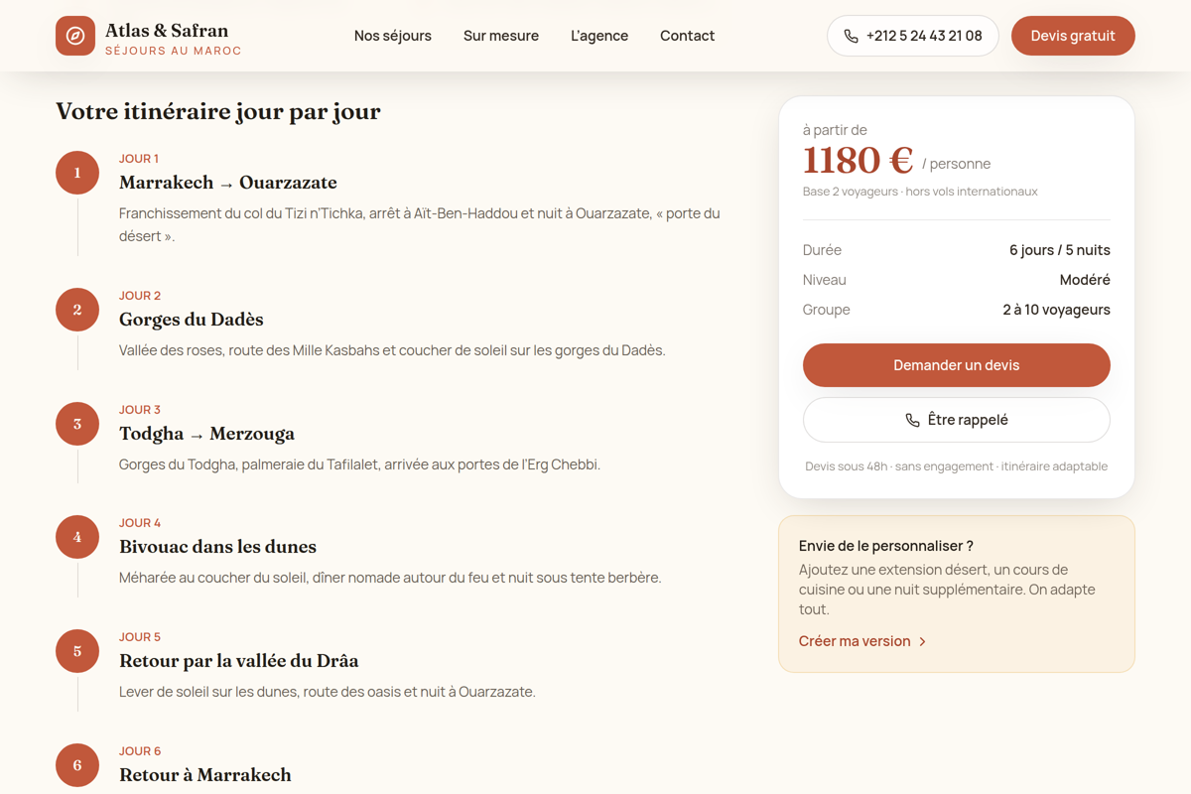Select day 1 numbered circle marker
Screen dimensions: 1191x794
tap(77, 173)
